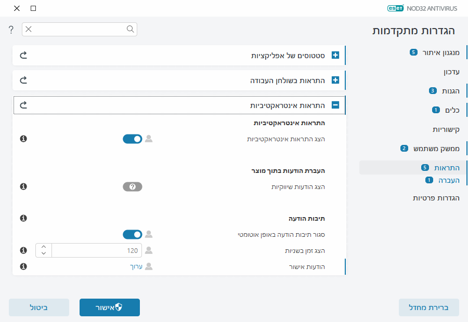Revert the התראות אינטראקטיביות section to default
Screen dimensions: 468x322
[23, 105]
